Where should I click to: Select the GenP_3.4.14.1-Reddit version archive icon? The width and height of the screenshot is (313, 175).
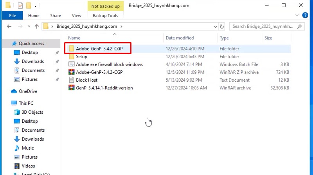[71, 88]
